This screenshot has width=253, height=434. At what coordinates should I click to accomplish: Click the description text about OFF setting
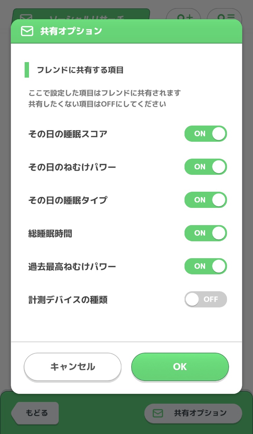point(97,104)
